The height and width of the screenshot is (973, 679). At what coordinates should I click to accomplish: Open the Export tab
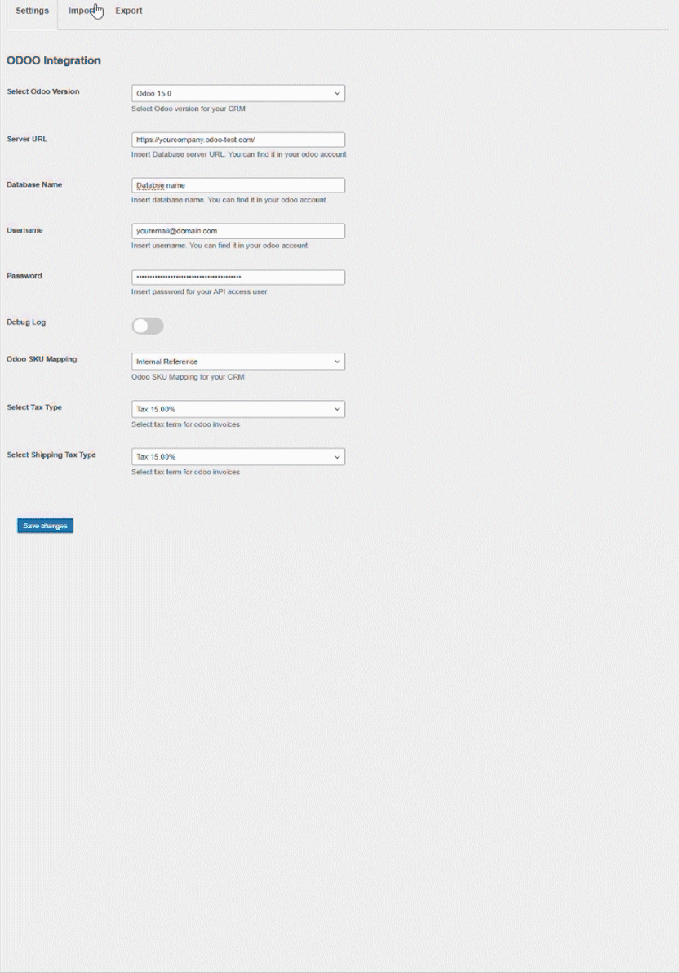click(x=128, y=11)
